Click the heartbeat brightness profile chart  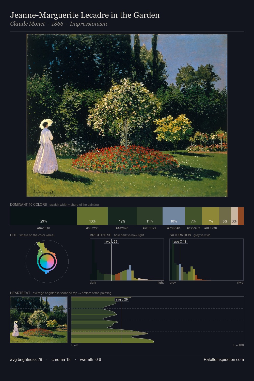click(157, 320)
